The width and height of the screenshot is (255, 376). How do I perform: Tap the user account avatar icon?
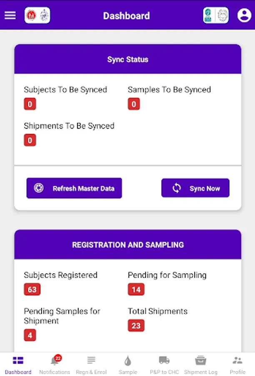point(243,15)
